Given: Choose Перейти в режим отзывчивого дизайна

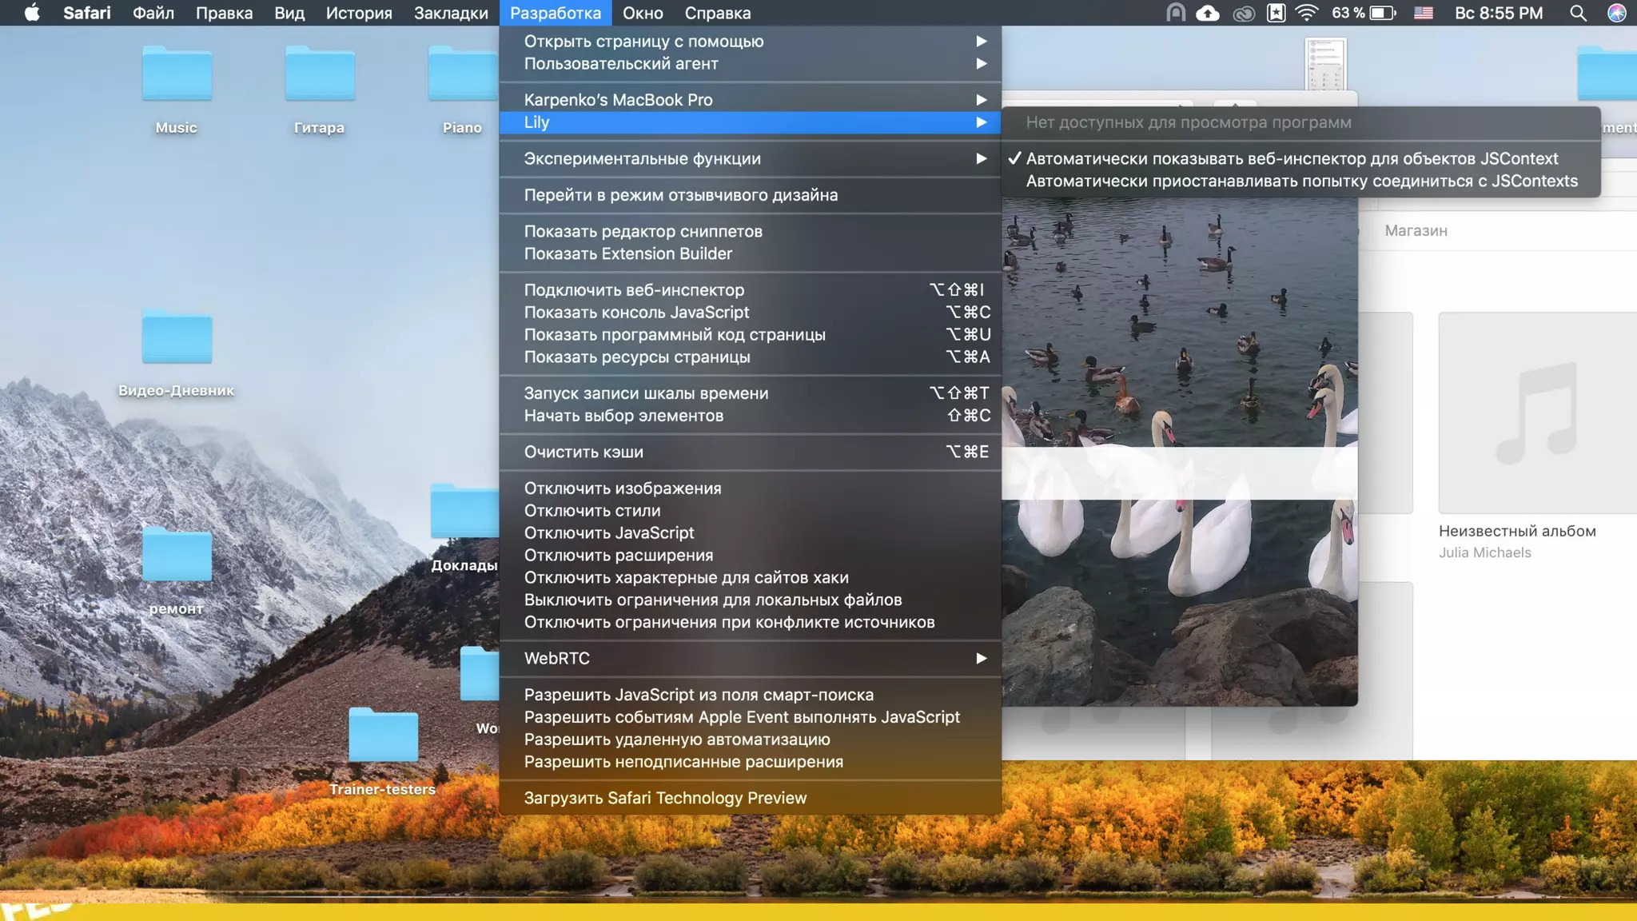Looking at the screenshot, I should (x=750, y=195).
